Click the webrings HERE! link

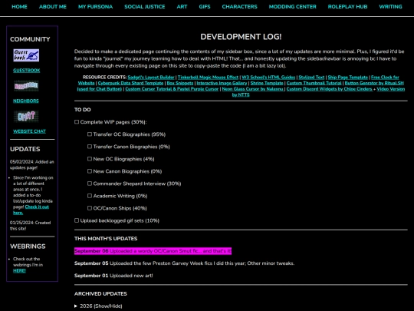point(19,270)
